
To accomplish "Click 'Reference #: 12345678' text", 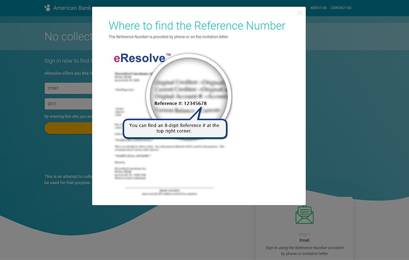I will [180, 104].
